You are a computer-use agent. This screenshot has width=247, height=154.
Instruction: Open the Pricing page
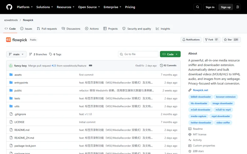coord(130,7)
